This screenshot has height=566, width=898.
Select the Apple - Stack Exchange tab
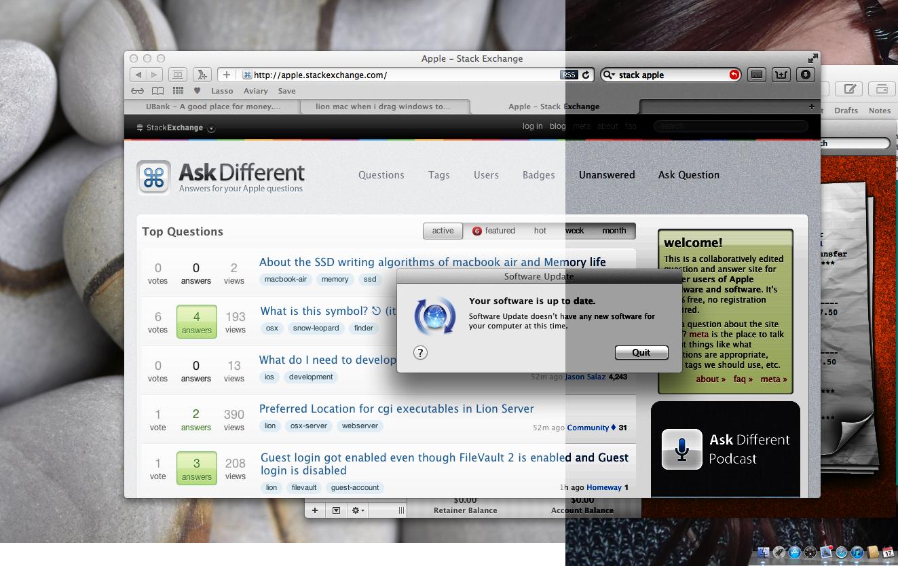pyautogui.click(x=554, y=107)
